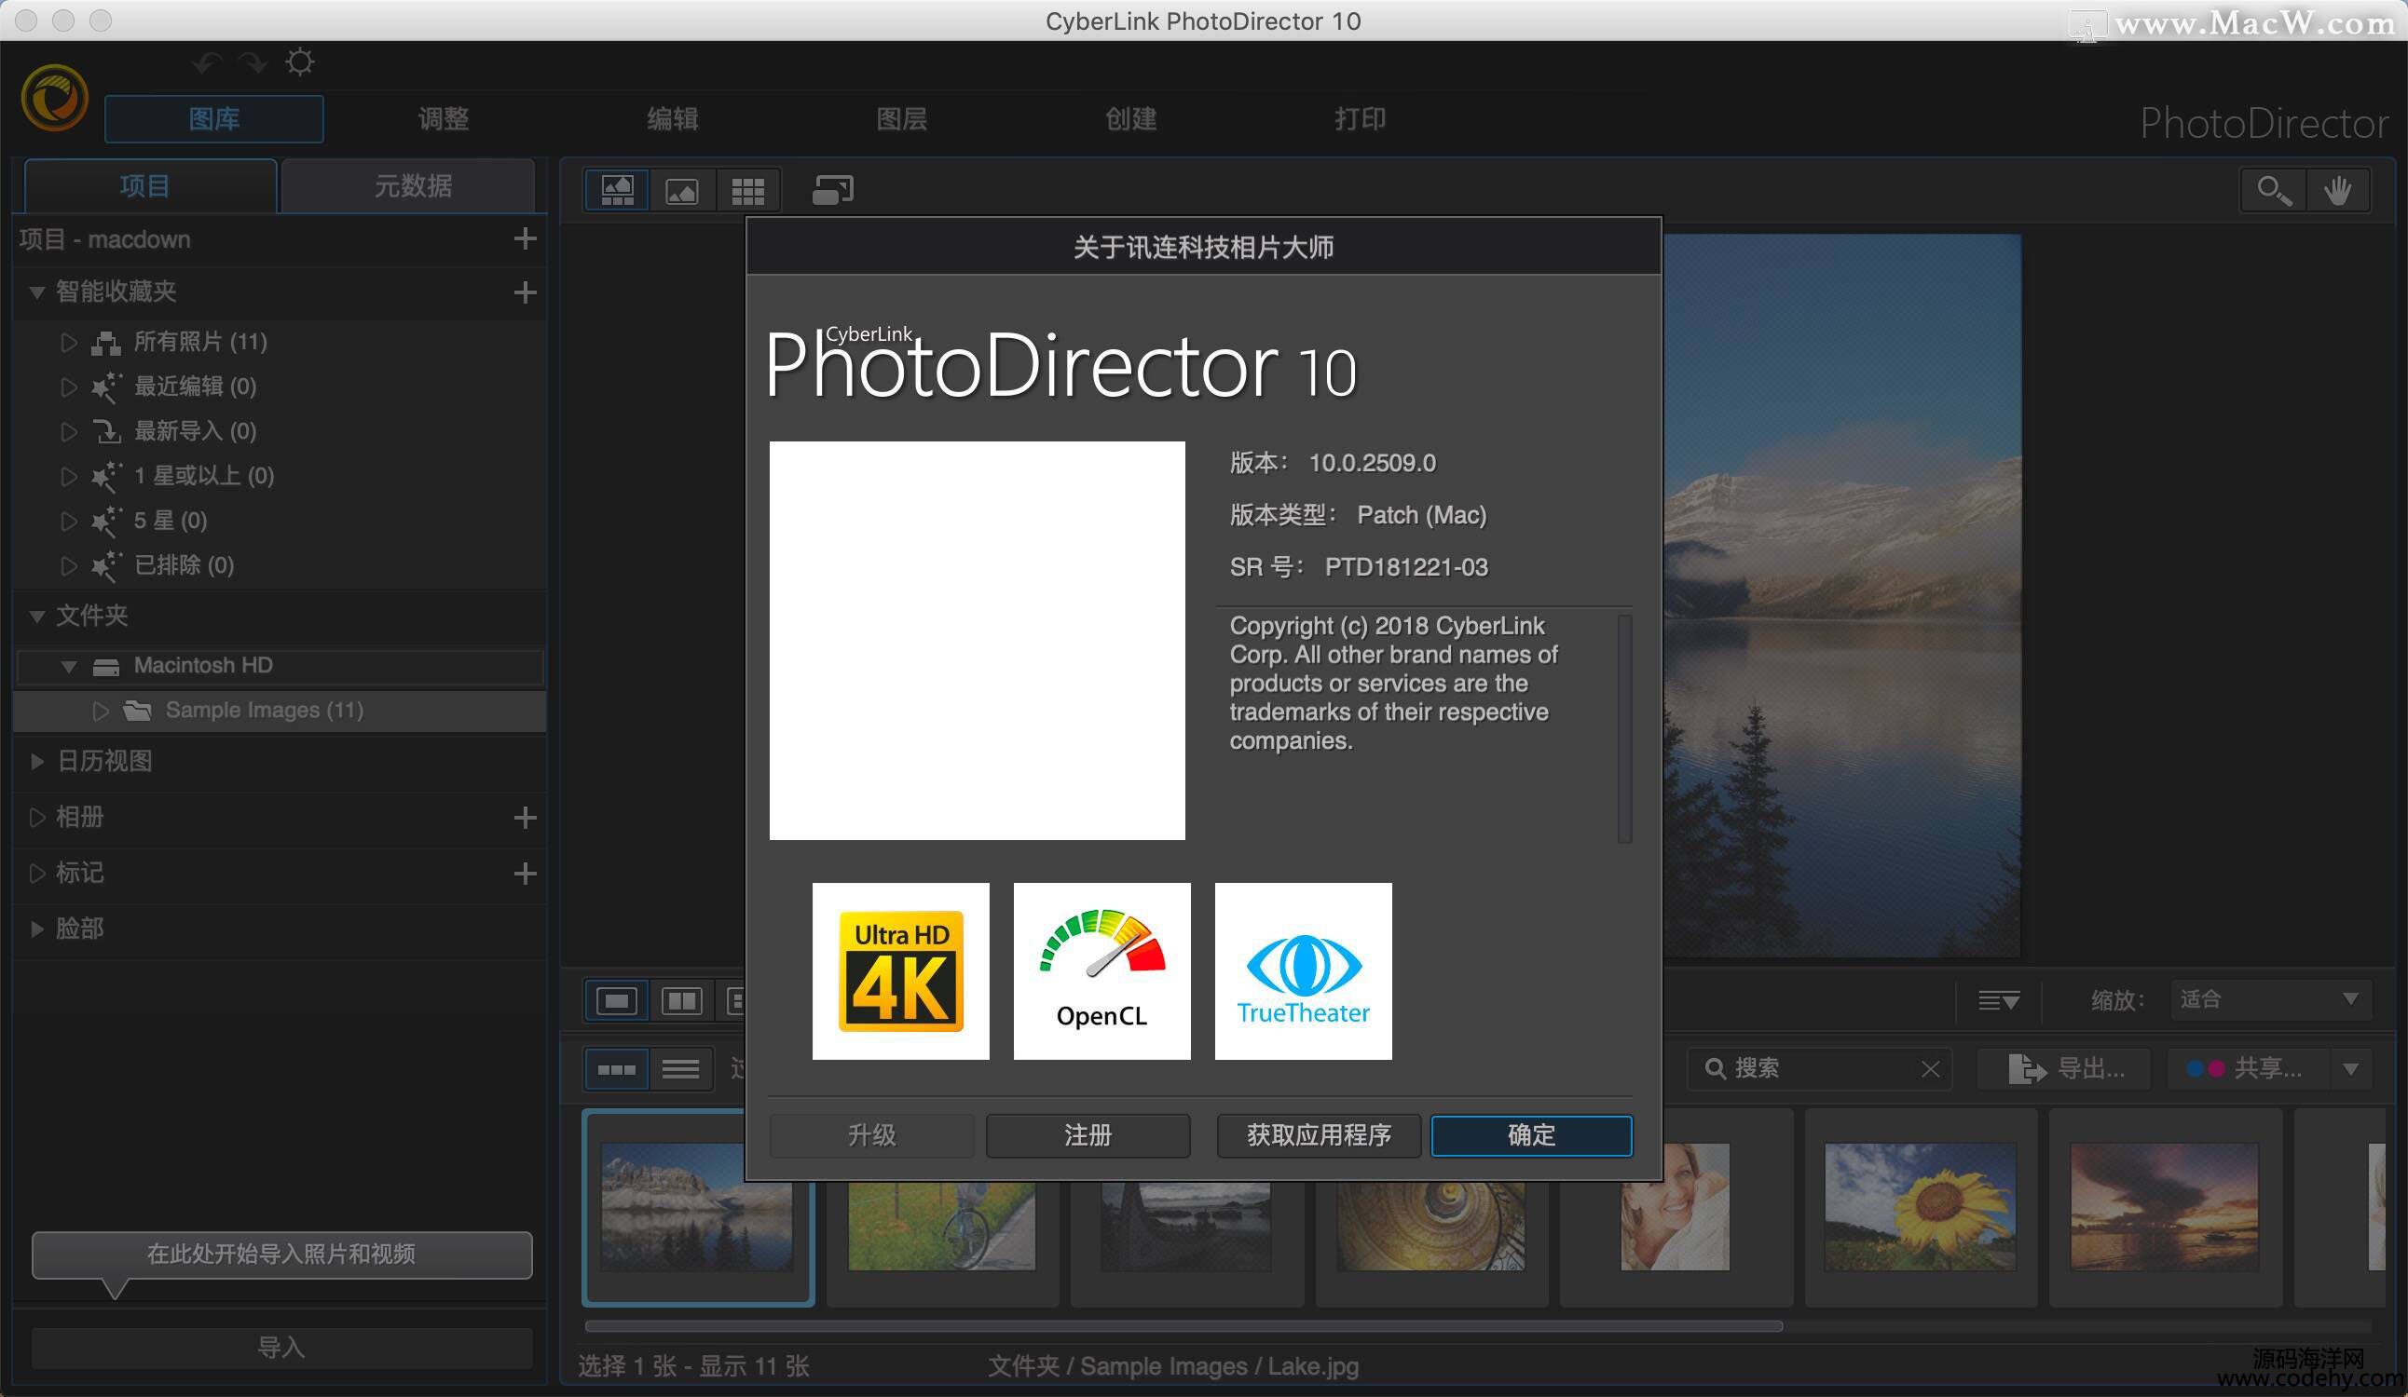
Task: Click the copyright text scrollbar
Action: pos(1624,728)
